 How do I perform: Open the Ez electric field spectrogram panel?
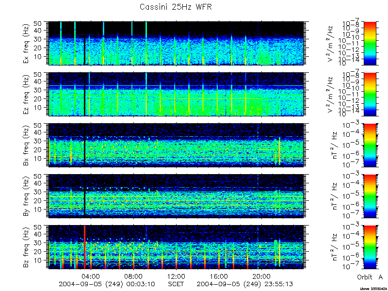[x=176, y=94]
